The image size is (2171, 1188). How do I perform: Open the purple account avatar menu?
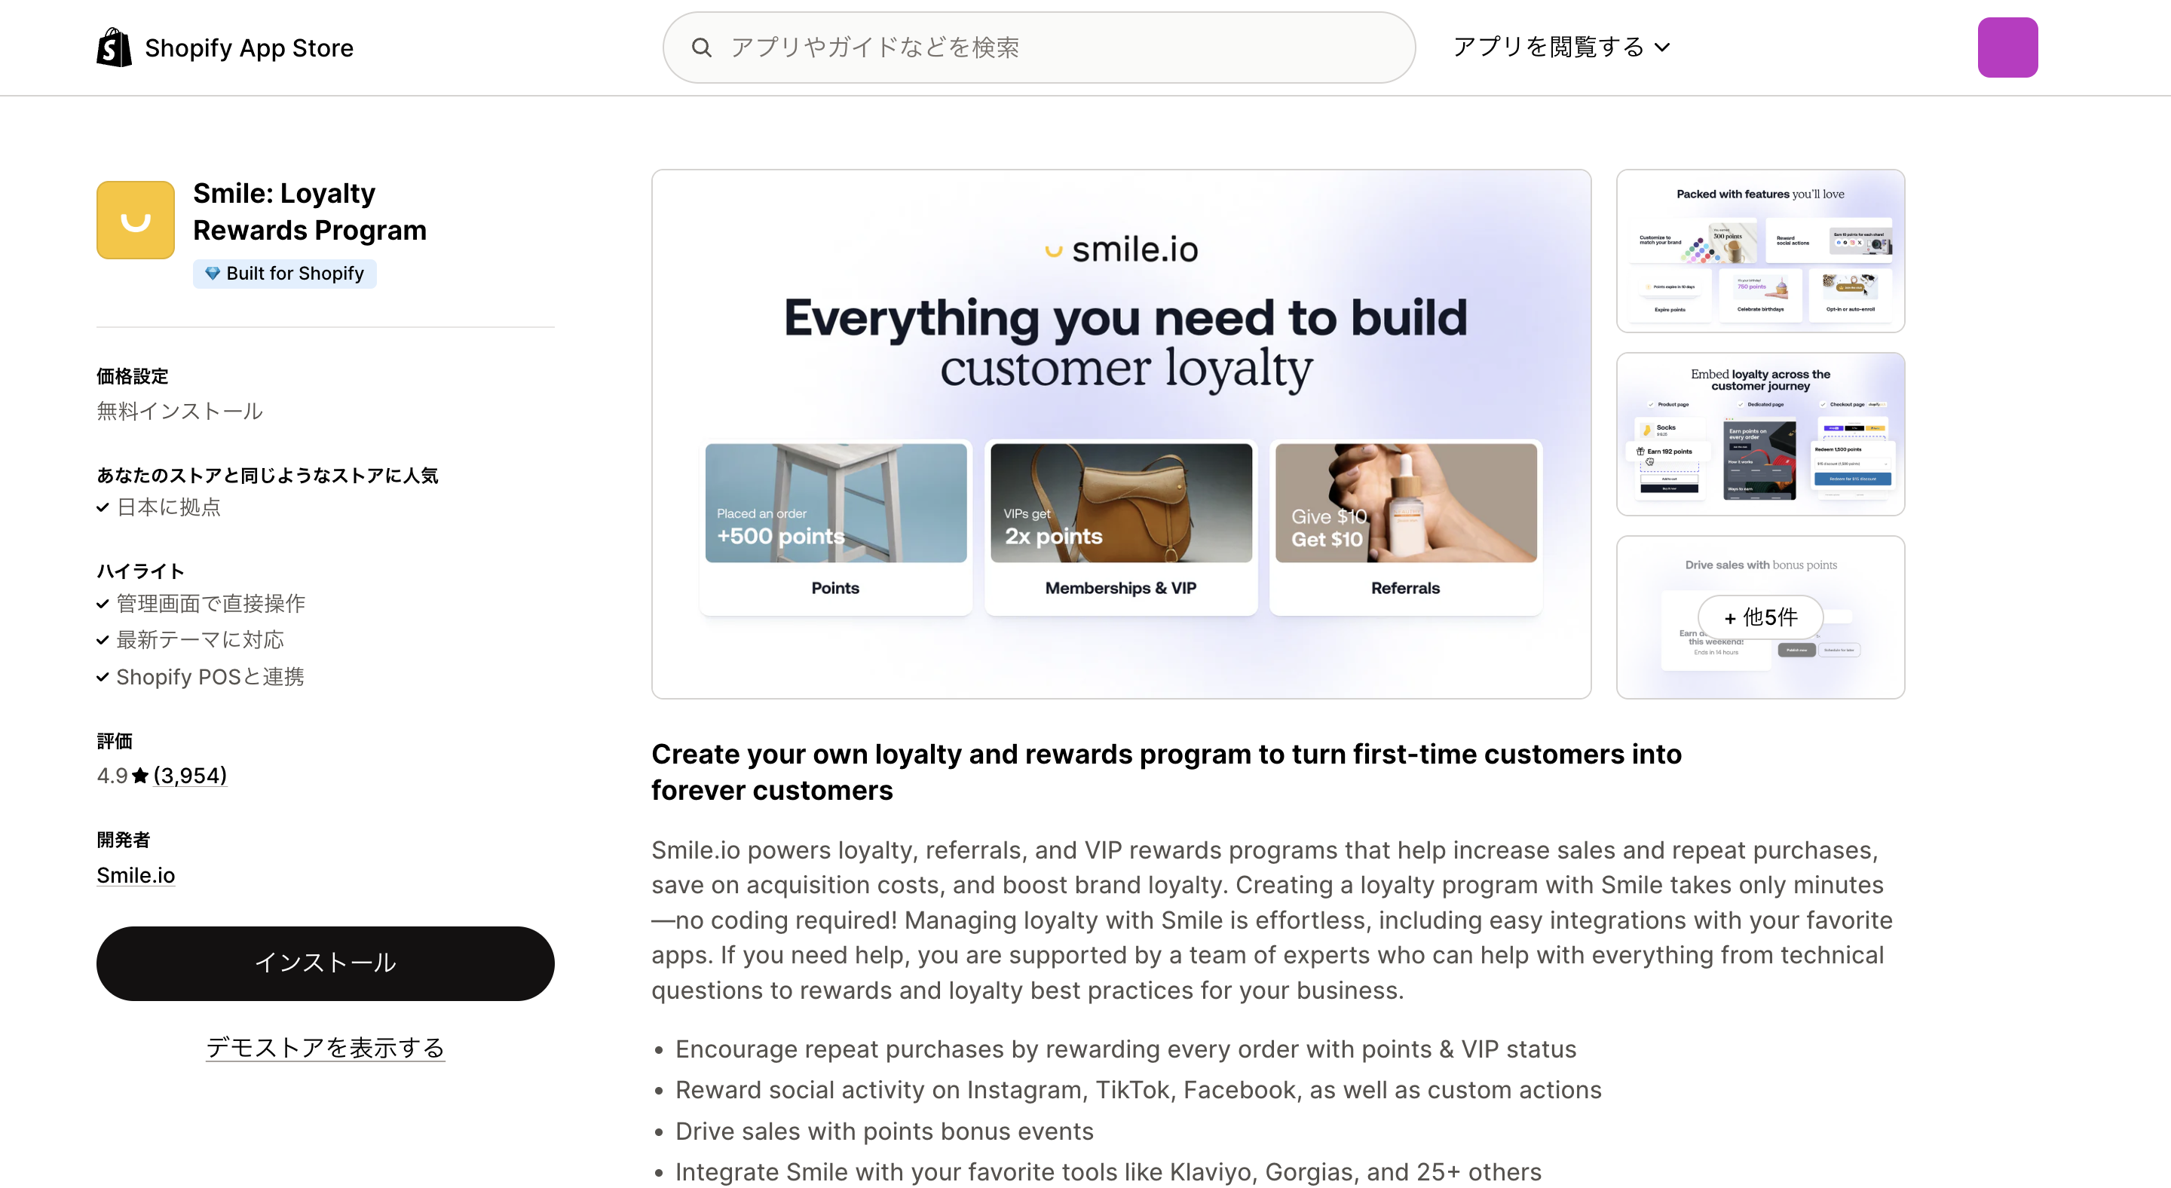[2007, 47]
